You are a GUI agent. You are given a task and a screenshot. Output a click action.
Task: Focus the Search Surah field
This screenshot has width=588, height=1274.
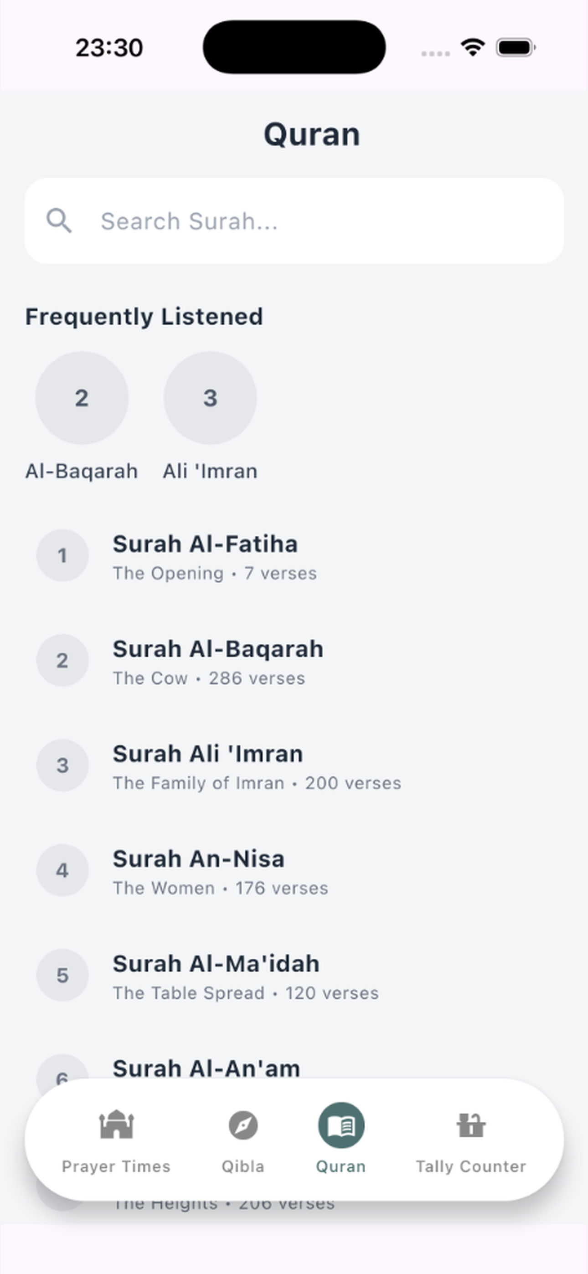tap(294, 221)
